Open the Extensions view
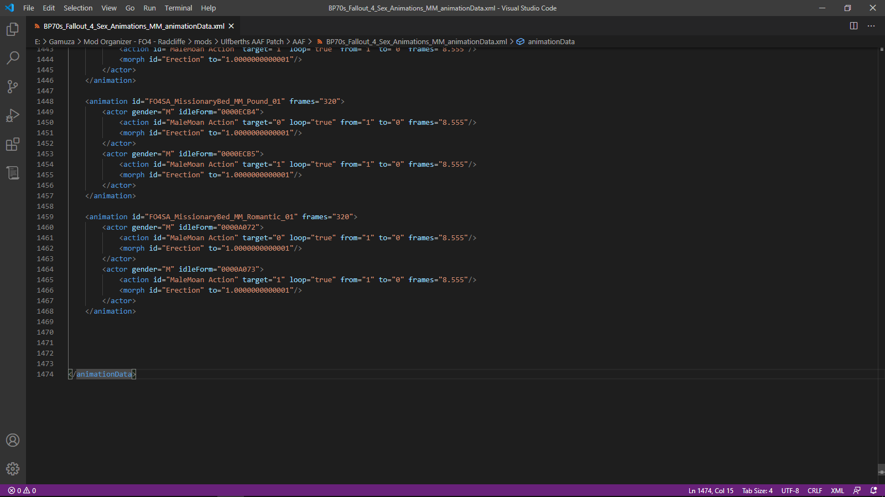The image size is (885, 497). pos(13,144)
